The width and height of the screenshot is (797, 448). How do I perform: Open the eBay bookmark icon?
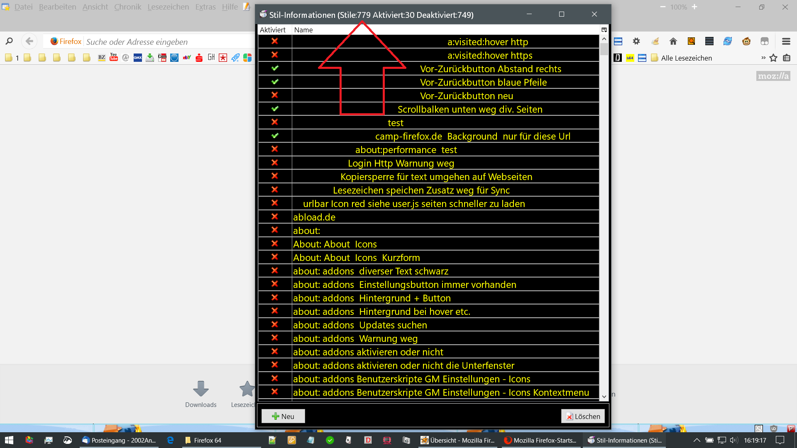pos(187,58)
